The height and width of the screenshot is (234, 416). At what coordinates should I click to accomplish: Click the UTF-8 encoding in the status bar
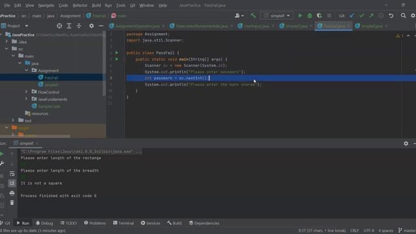tap(369, 231)
